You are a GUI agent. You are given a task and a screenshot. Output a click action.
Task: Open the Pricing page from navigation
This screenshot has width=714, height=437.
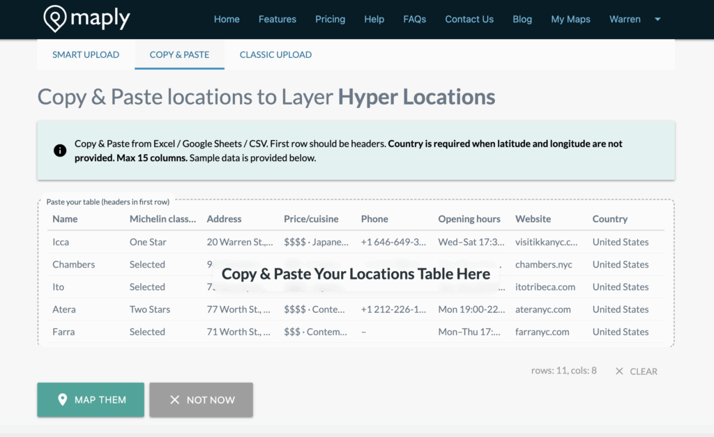click(330, 20)
